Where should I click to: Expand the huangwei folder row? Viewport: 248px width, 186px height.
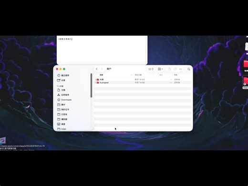coord(95,83)
